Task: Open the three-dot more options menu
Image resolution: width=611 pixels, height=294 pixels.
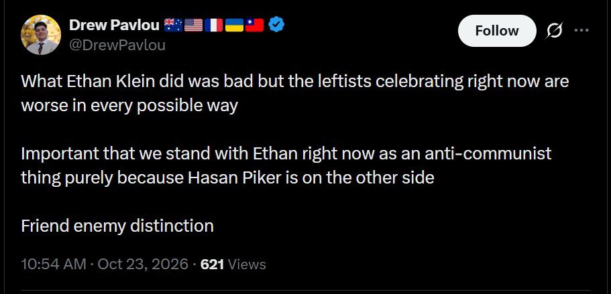Action: coord(581,30)
